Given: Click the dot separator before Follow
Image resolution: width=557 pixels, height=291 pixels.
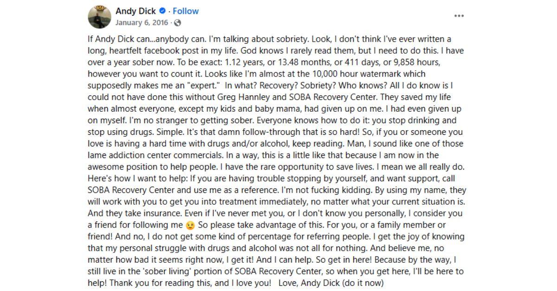Looking at the screenshot, I should (169, 11).
